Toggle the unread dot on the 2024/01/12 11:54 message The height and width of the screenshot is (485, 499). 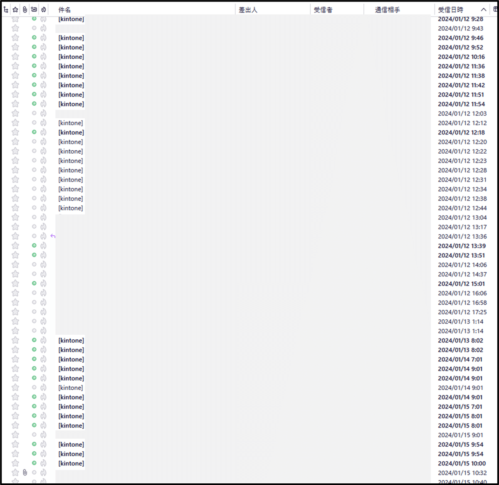click(34, 104)
